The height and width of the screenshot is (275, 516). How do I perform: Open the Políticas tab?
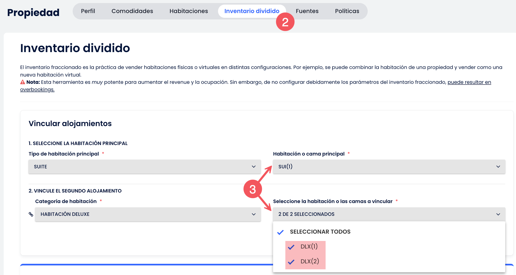click(347, 11)
